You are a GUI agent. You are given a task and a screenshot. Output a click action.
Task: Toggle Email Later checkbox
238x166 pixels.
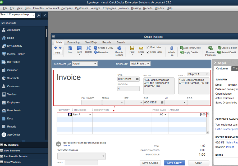pyautogui.click(x=148, y=52)
